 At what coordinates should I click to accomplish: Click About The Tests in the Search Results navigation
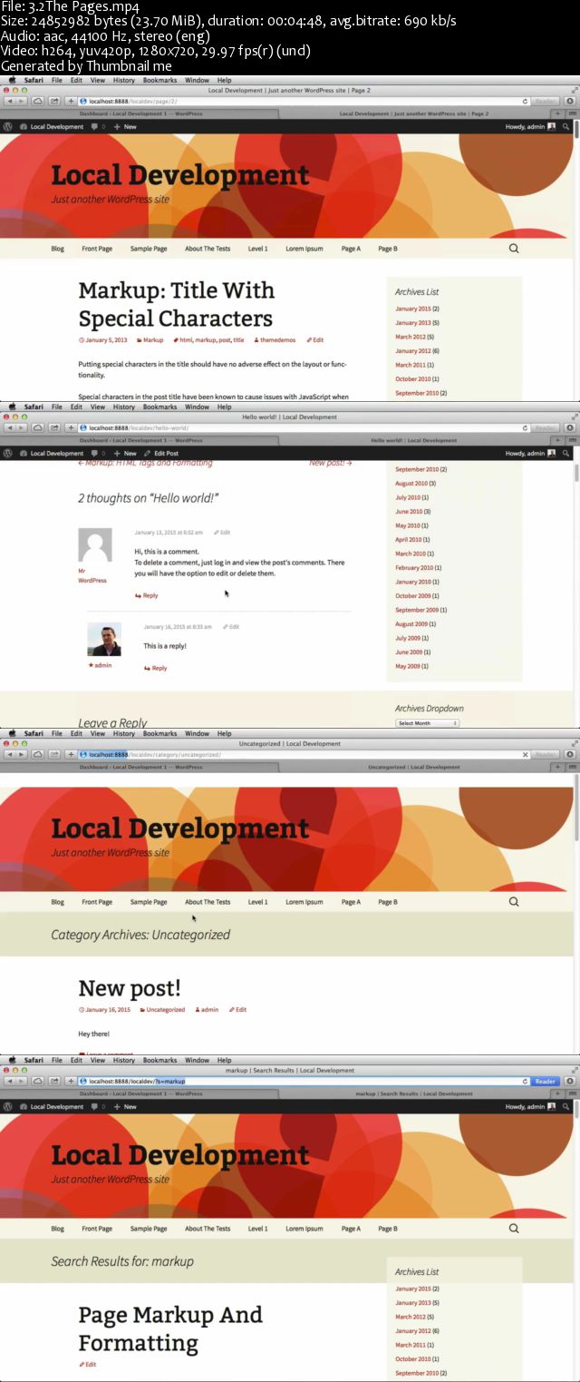pos(208,1229)
